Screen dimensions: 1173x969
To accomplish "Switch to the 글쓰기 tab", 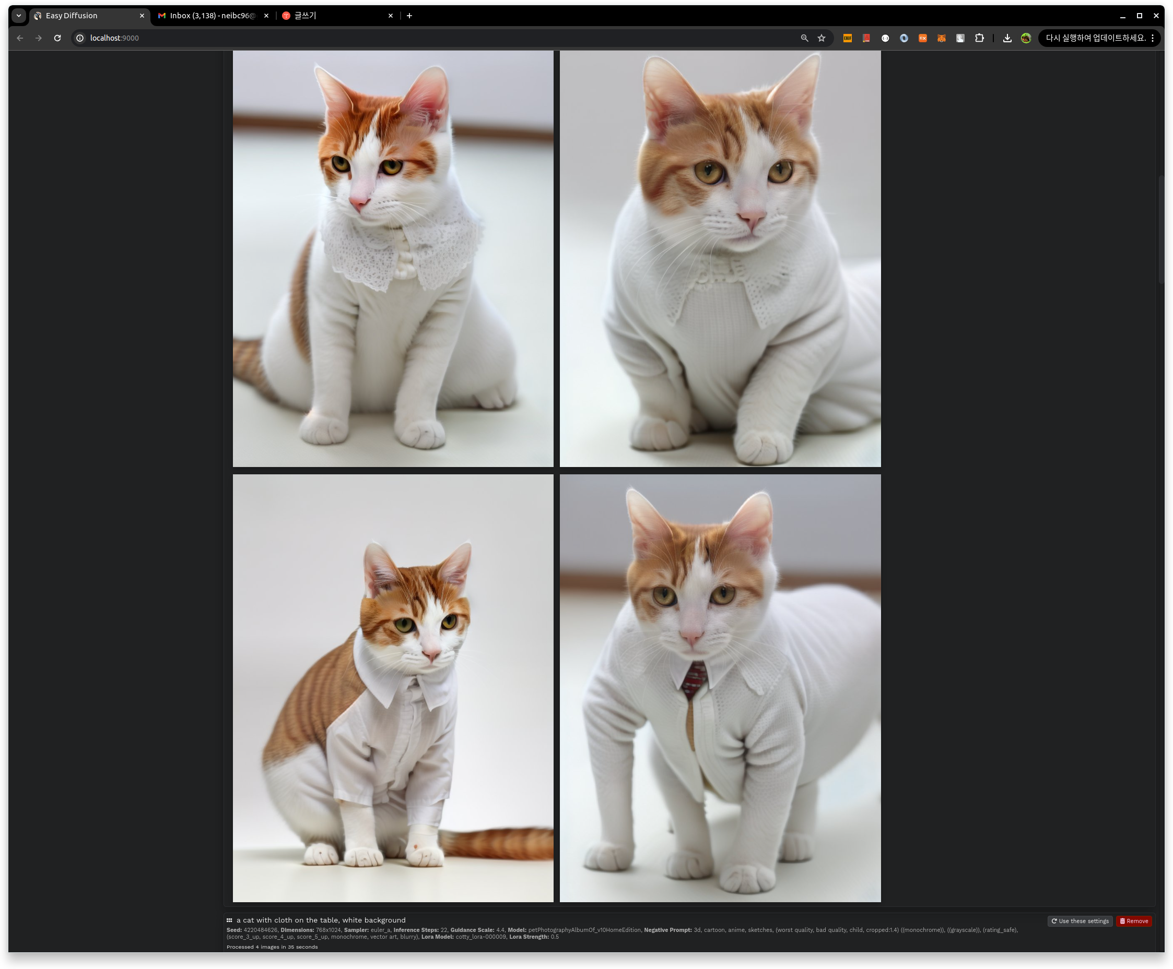I will point(335,16).
